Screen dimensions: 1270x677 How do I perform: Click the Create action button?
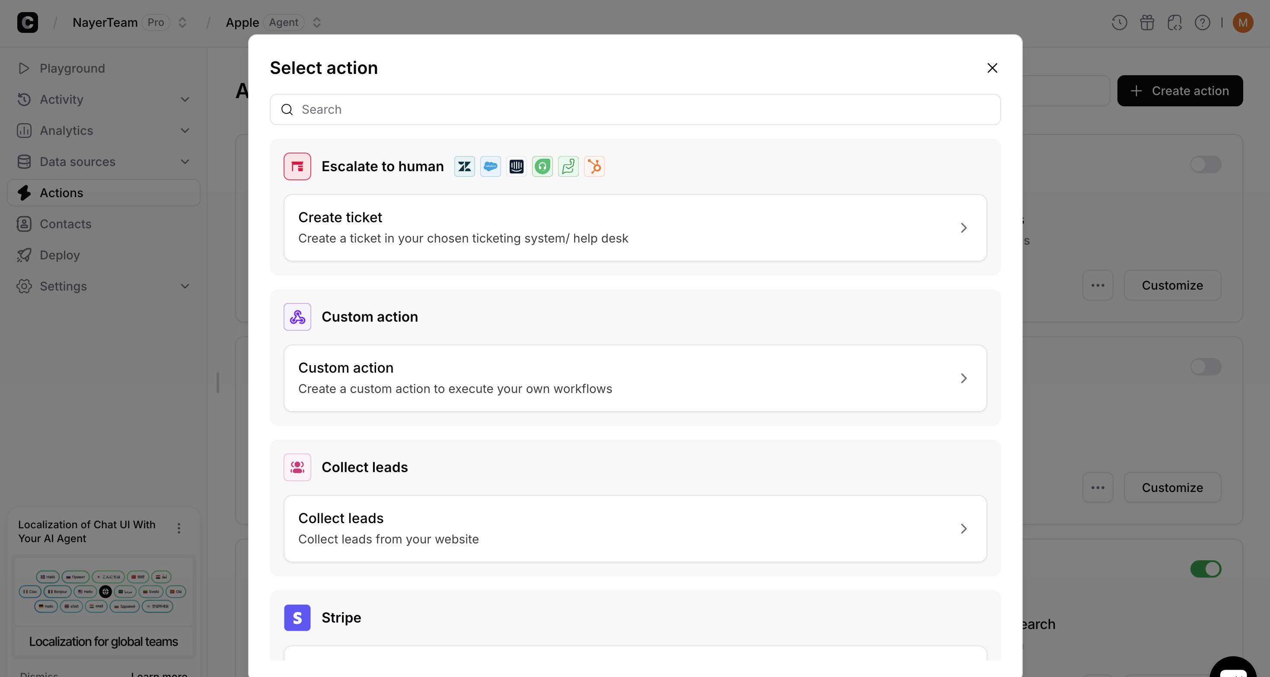click(x=1180, y=91)
